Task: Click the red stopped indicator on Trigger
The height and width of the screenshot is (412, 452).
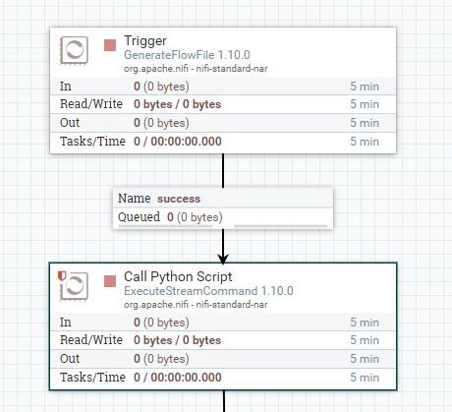Action: (x=110, y=45)
